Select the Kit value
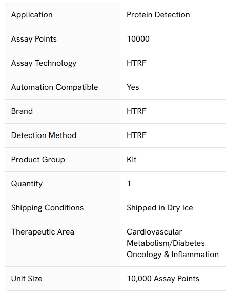The width and height of the screenshot is (226, 293). coord(132,160)
